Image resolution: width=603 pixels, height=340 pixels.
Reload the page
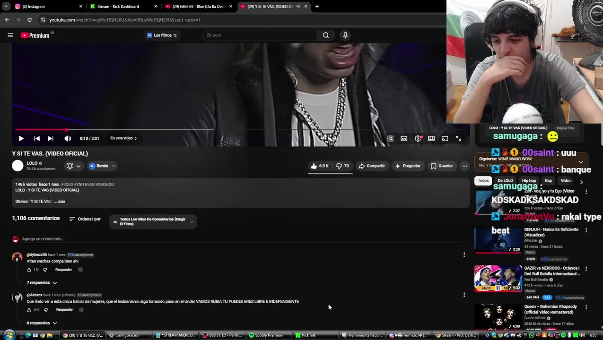(29, 20)
